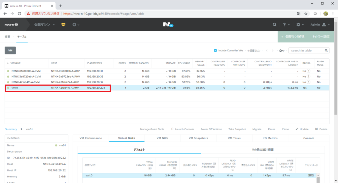Click backup help icon for NTNX-3a9723eb-A-CVM
The width and height of the screenshot is (338, 183).
[309, 76]
